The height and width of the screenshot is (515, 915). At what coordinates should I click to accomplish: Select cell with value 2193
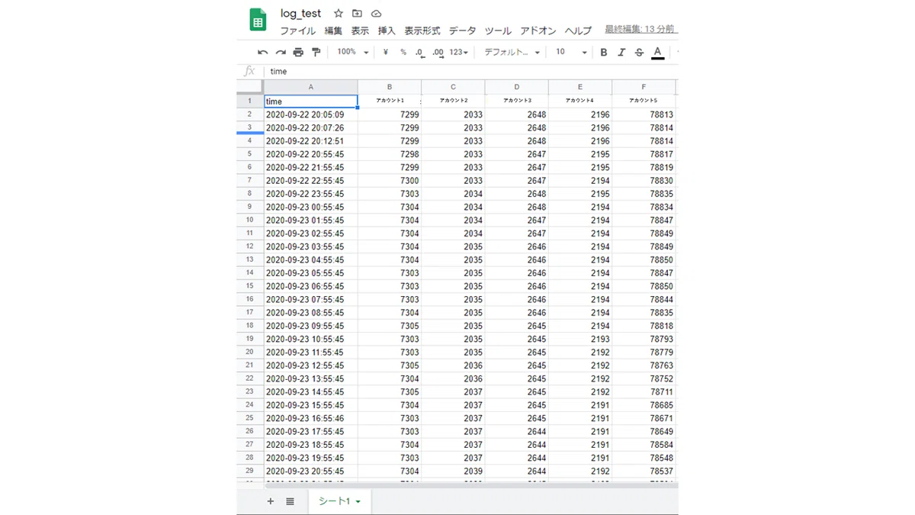579,339
